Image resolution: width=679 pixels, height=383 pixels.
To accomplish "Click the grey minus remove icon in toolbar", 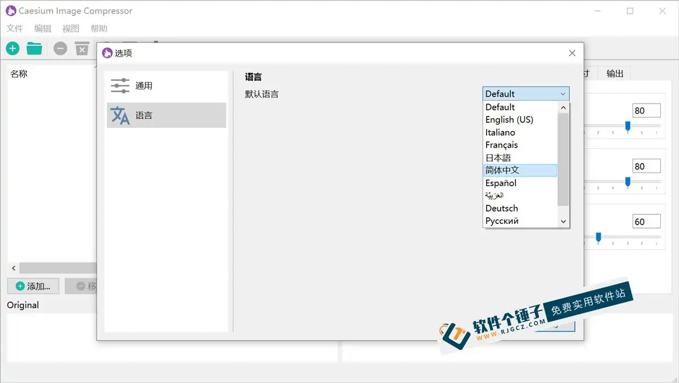I will [x=61, y=49].
